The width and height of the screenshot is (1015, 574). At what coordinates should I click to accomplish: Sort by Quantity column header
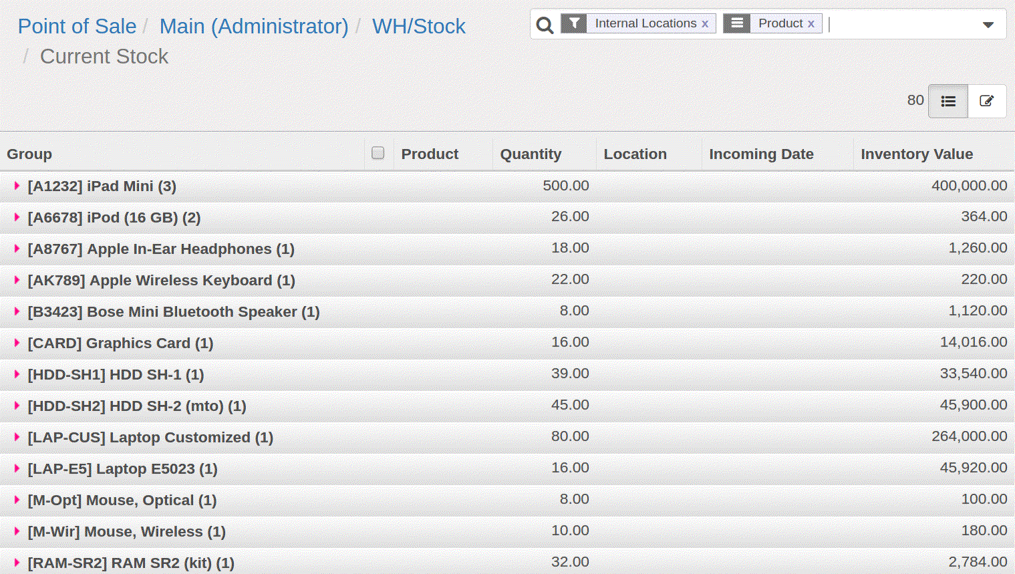pos(531,154)
